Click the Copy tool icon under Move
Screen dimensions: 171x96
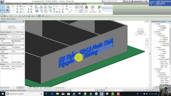tap(41, 11)
